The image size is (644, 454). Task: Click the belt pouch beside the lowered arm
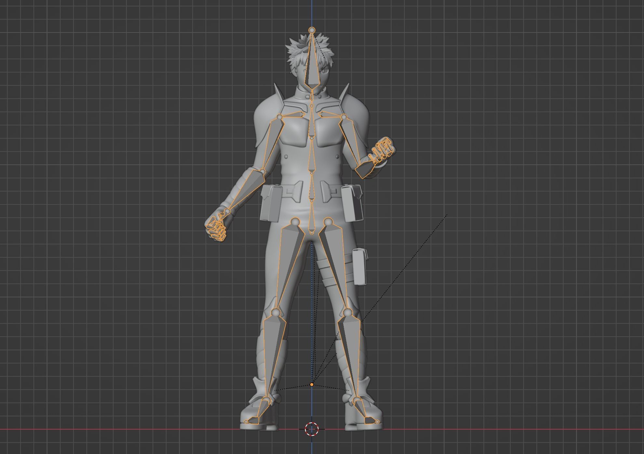point(271,203)
